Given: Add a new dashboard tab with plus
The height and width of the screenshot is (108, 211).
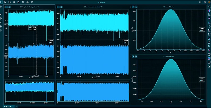Looking at the screenshot, I should (16, 106).
